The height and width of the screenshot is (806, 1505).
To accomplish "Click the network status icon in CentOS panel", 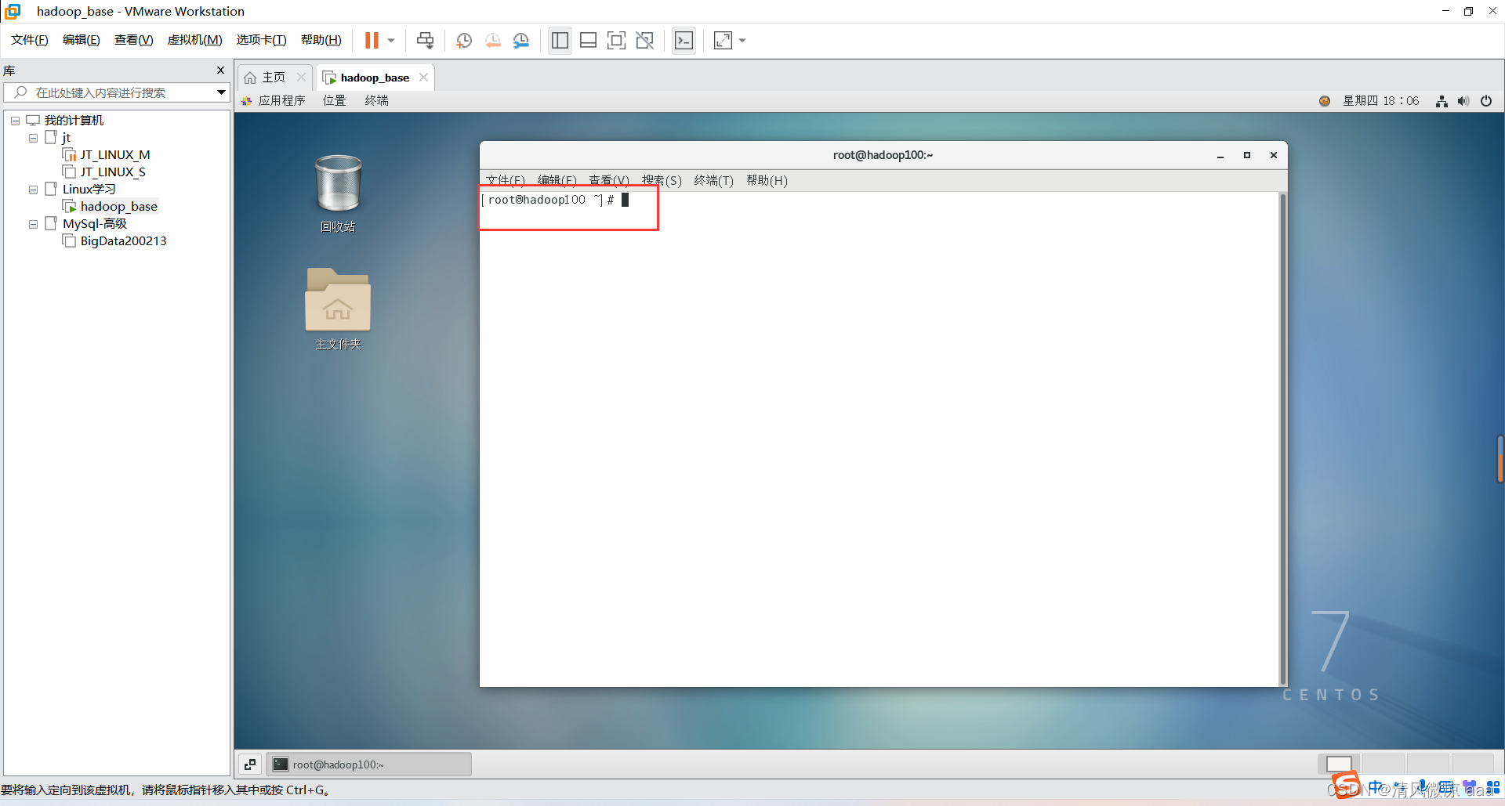I will (1442, 101).
